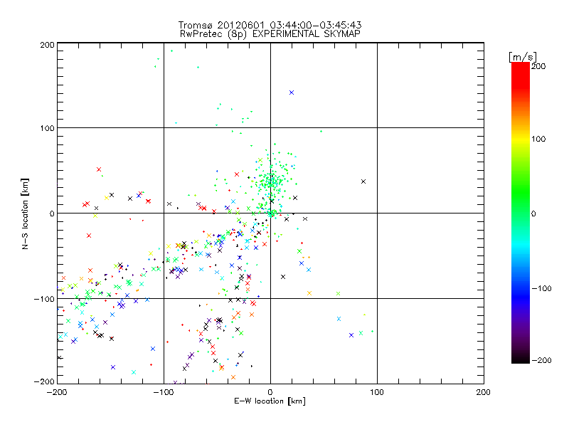The width and height of the screenshot is (569, 427).
Task: Click the "-100" tick on the N-S axis
Action: tap(44, 299)
